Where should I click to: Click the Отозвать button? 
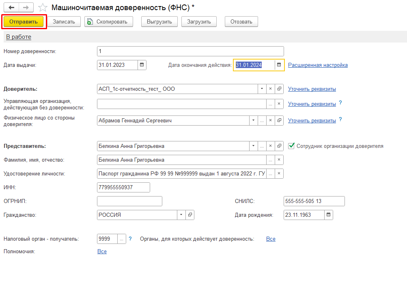coord(241,21)
